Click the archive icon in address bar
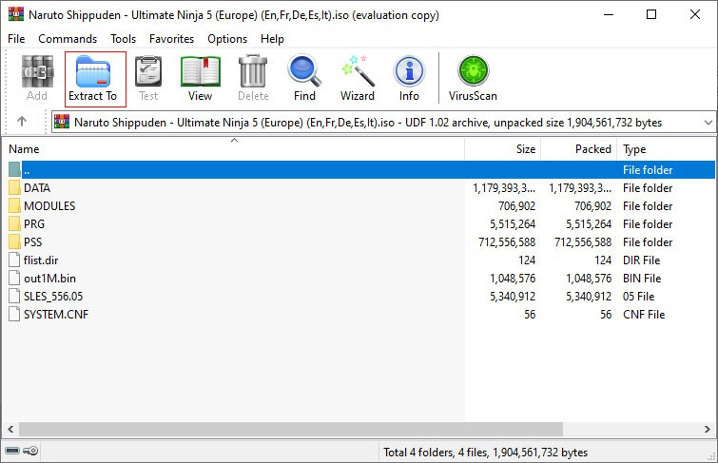718x463 pixels. 62,122
